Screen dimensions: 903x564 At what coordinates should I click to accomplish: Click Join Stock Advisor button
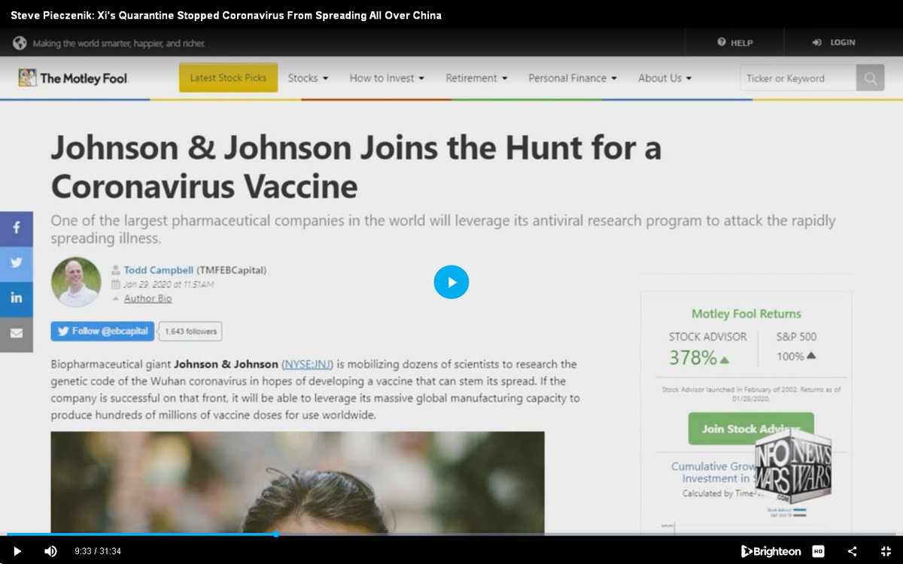[x=751, y=429]
